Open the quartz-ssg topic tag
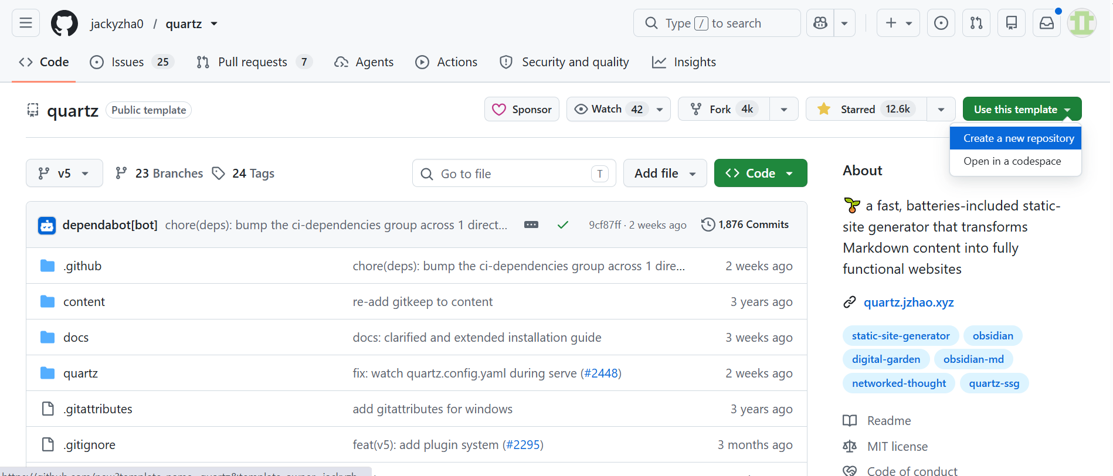Viewport: 1113px width, 476px height. click(994, 383)
